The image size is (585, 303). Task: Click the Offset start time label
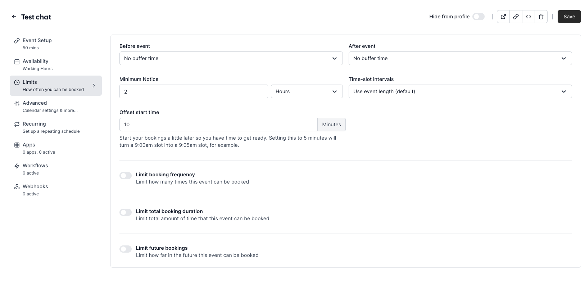click(139, 112)
